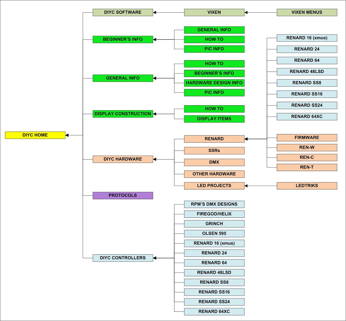
Task: Click the DISPLAY ITEMS box
Action: pos(214,119)
